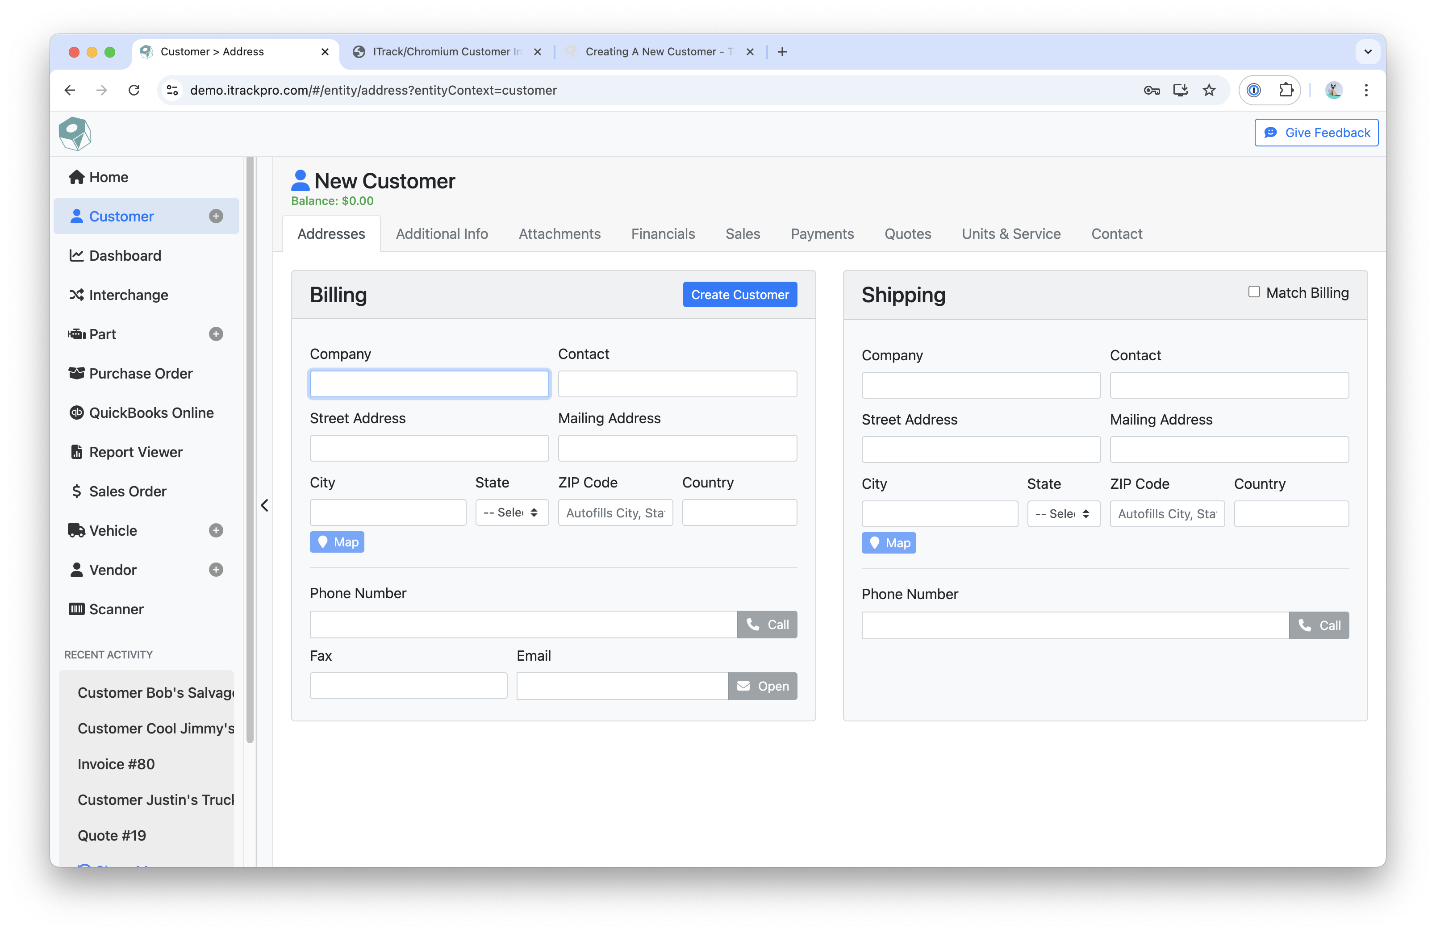Image resolution: width=1436 pixels, height=933 pixels.
Task: Click the Give Feedback button
Action: (1316, 133)
